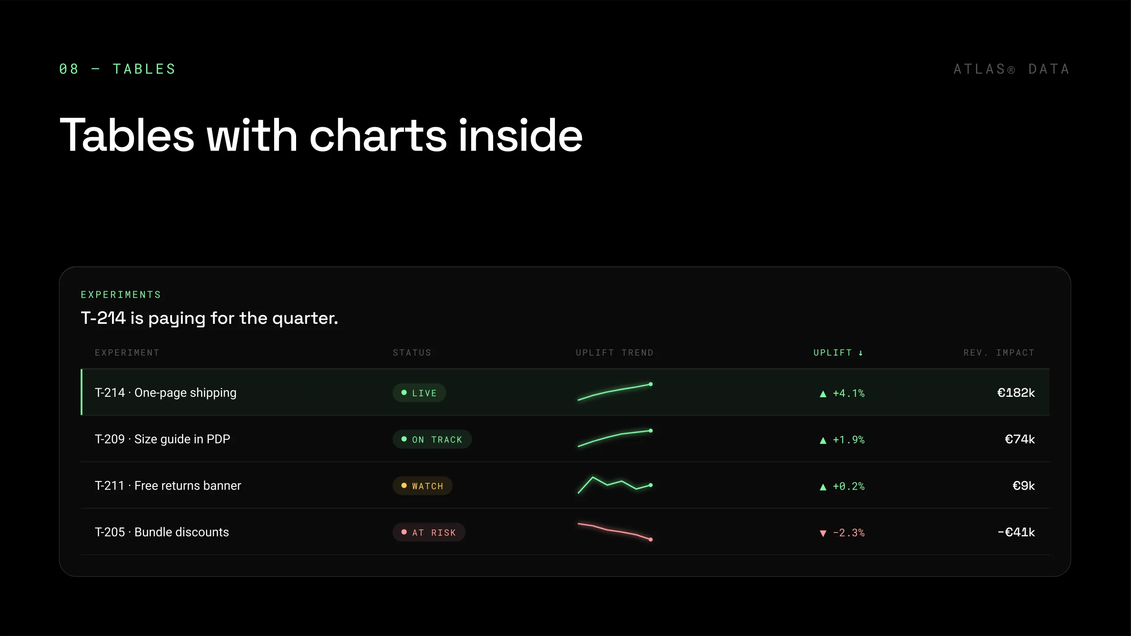Screen dimensions: 1131x636
Task: Click the '08 – TABLES' section label
Action: [117, 69]
